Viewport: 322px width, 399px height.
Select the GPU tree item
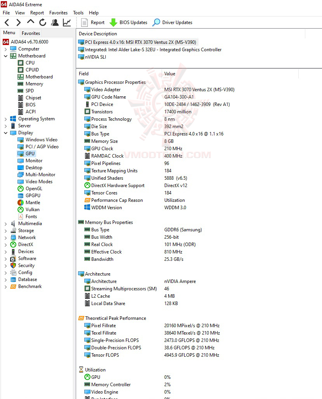coord(30,154)
